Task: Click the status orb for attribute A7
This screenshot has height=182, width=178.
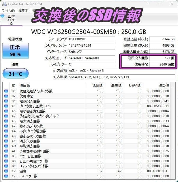Action: pos(6,116)
